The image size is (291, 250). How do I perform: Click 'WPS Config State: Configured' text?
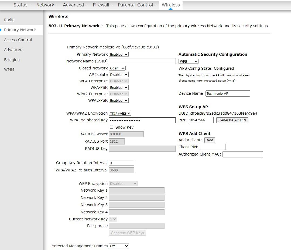tap(206, 68)
